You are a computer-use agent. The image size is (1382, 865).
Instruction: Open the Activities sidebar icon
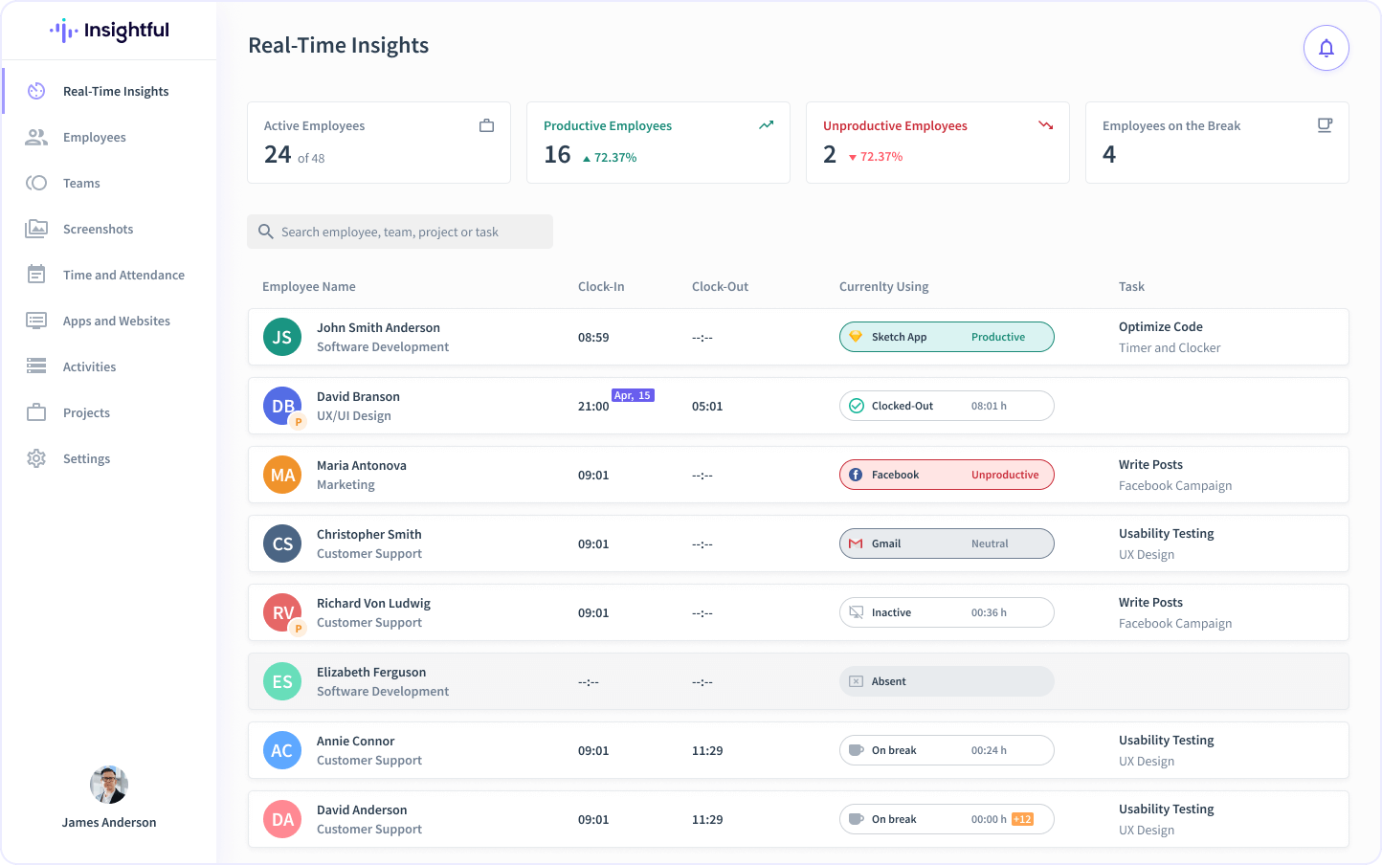(35, 366)
